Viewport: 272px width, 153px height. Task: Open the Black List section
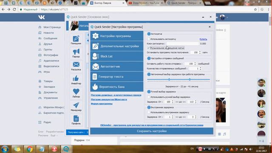coord(117,56)
